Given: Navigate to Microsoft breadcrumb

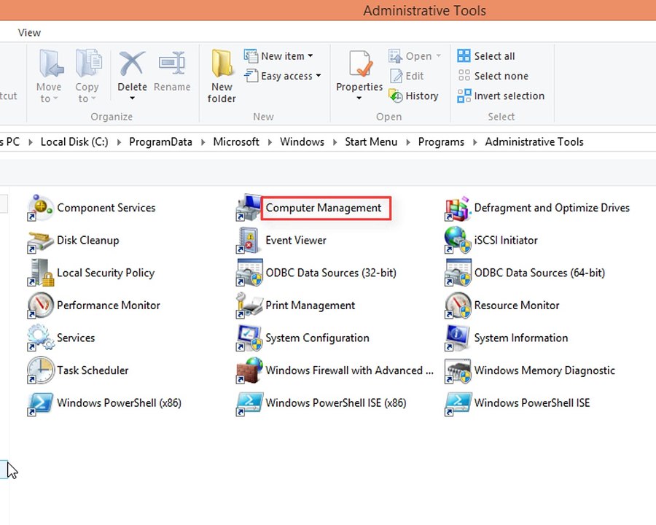Looking at the screenshot, I should pyautogui.click(x=236, y=142).
